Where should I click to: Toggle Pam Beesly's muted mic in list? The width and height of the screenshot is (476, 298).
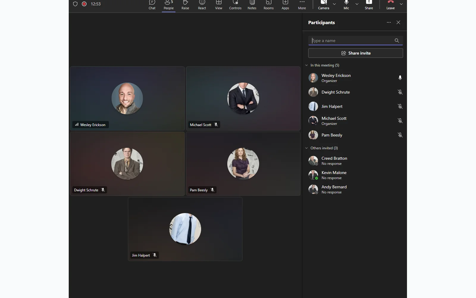click(x=400, y=135)
